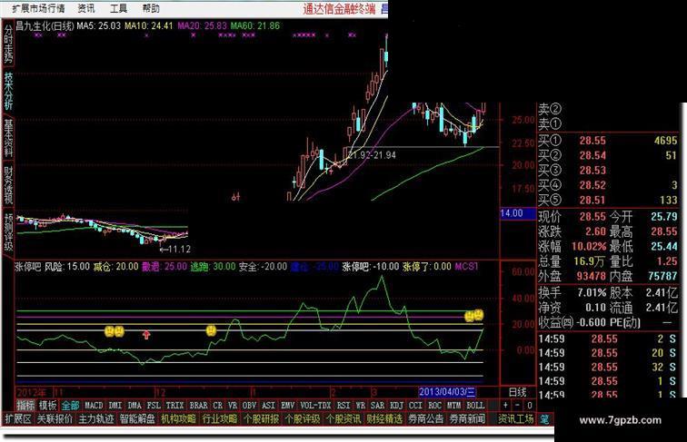Switch indicator to VOL-TDX
Screen dimensions: 687x442
[315, 405]
